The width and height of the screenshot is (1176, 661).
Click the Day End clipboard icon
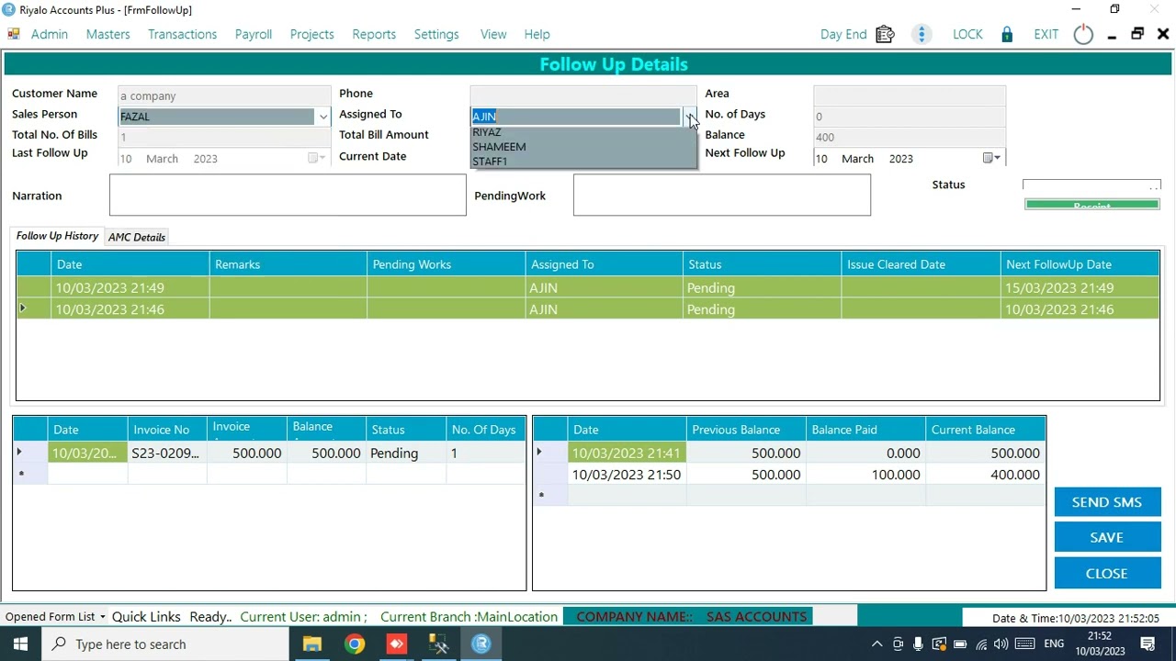click(885, 34)
